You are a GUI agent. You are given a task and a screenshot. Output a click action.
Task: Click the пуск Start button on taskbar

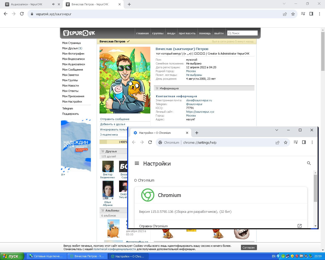point(12,256)
